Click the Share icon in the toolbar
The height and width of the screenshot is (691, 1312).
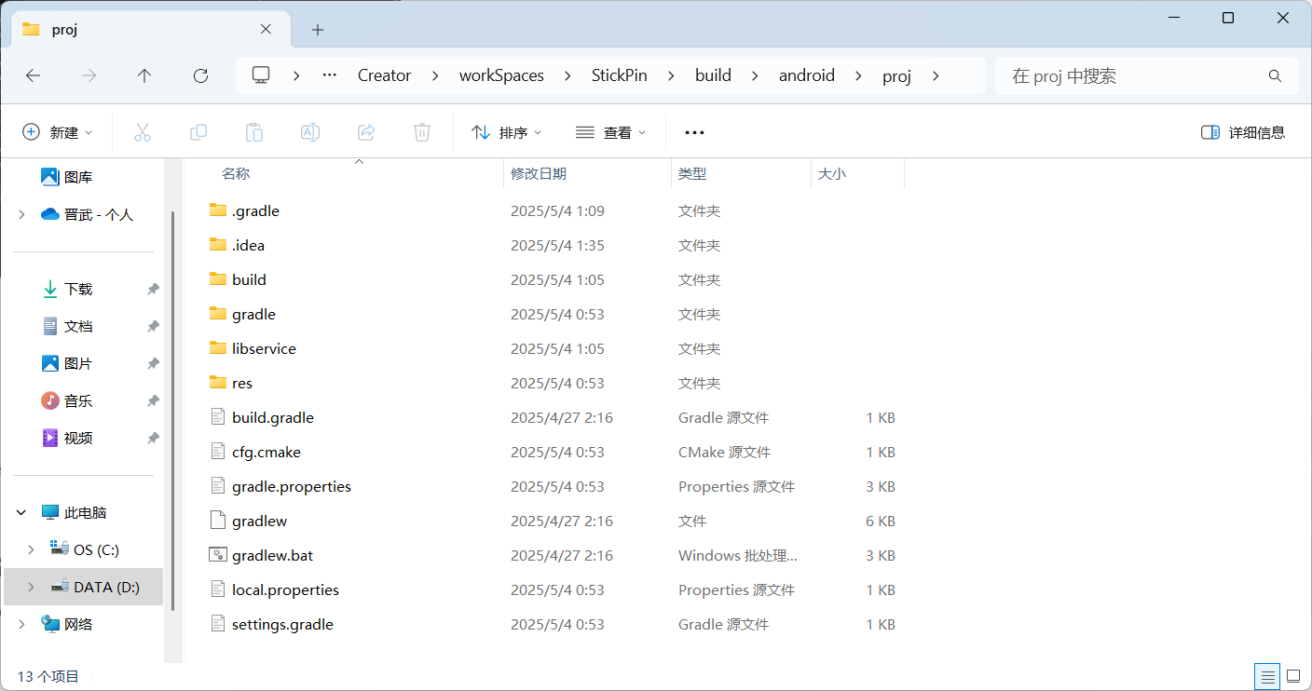(x=365, y=132)
